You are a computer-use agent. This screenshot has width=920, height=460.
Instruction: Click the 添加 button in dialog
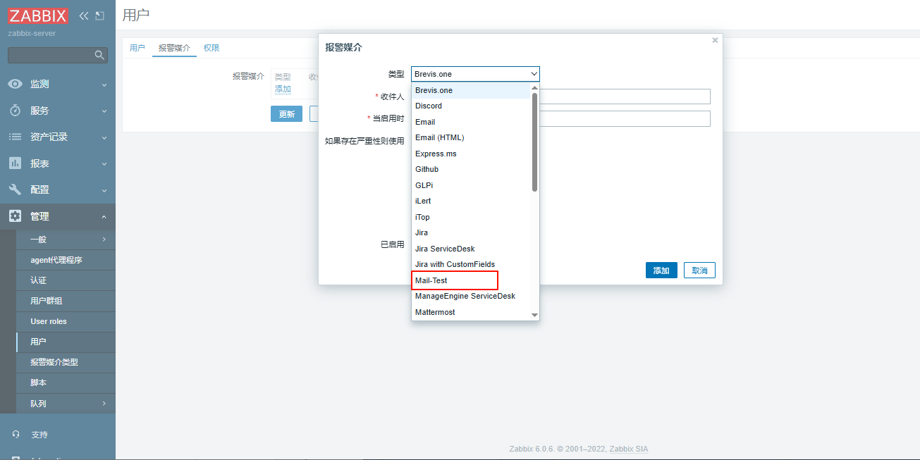[x=661, y=271]
